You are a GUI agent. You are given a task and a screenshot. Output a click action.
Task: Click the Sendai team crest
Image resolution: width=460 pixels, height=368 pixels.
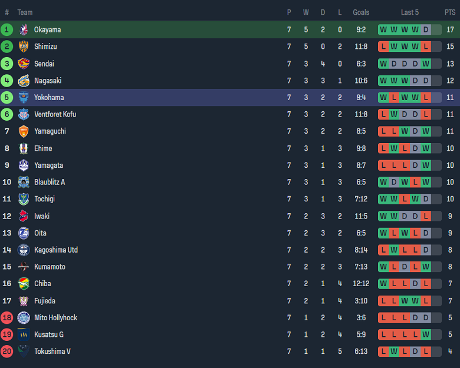[x=24, y=64]
